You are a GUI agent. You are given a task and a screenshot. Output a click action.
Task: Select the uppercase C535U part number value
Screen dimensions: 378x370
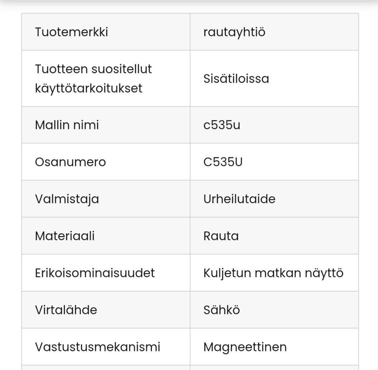coord(223,162)
